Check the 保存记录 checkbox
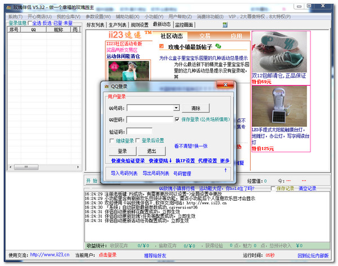The height and width of the screenshot is (266, 338). click(x=273, y=188)
